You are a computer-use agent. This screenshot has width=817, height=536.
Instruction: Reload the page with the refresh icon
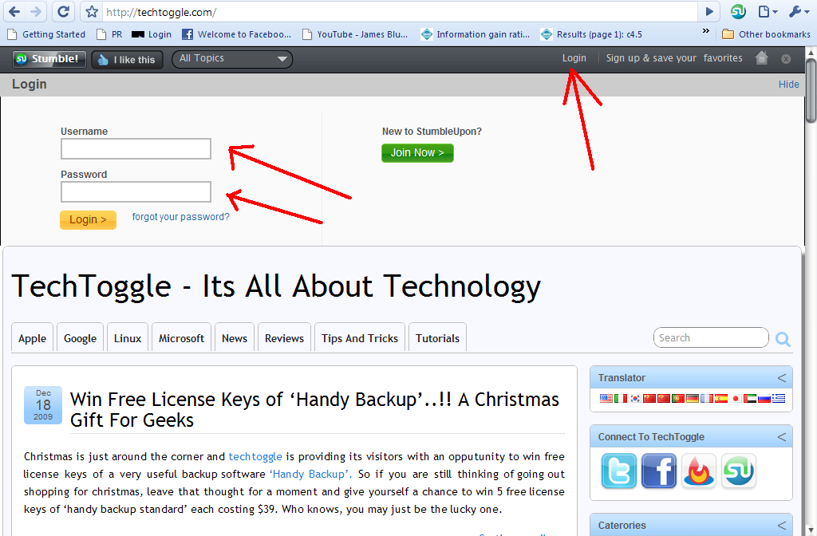click(x=64, y=11)
